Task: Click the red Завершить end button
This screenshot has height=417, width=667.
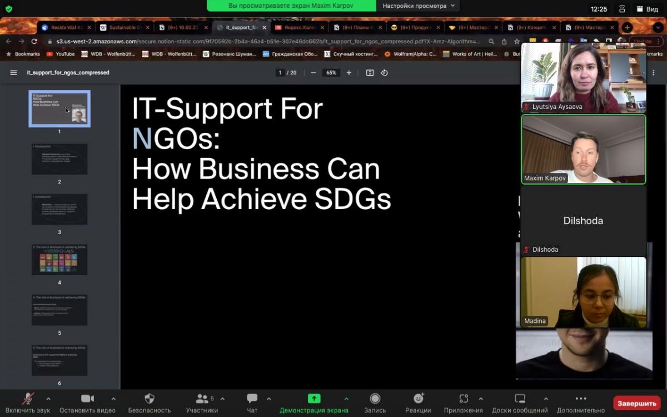Action: click(636, 403)
